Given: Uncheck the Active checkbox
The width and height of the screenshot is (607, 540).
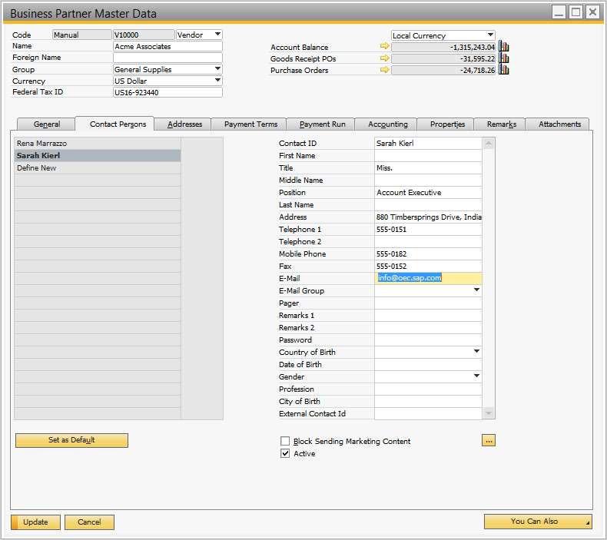Looking at the screenshot, I should click(x=285, y=454).
